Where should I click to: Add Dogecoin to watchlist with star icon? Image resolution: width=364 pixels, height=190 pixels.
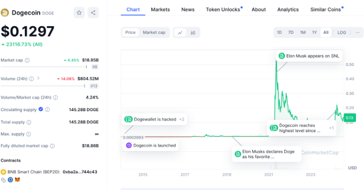click(x=79, y=12)
